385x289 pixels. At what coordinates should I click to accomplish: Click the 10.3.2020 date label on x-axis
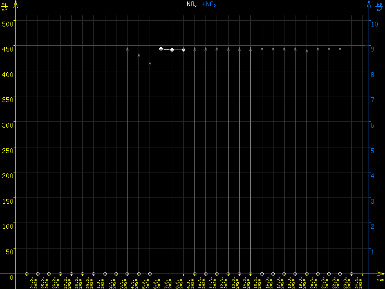click(x=200, y=282)
